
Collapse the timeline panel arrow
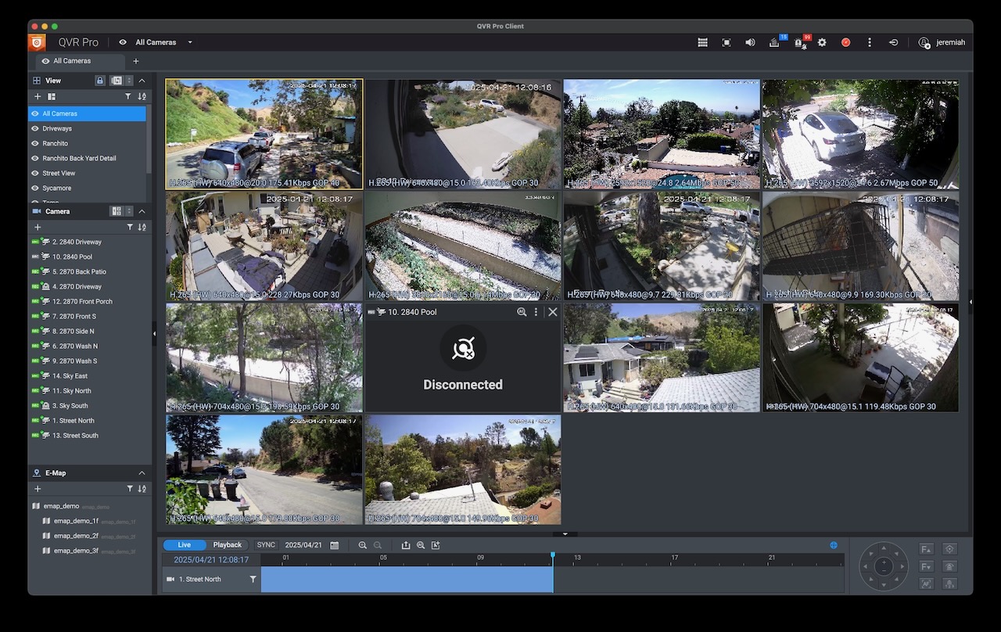(565, 534)
